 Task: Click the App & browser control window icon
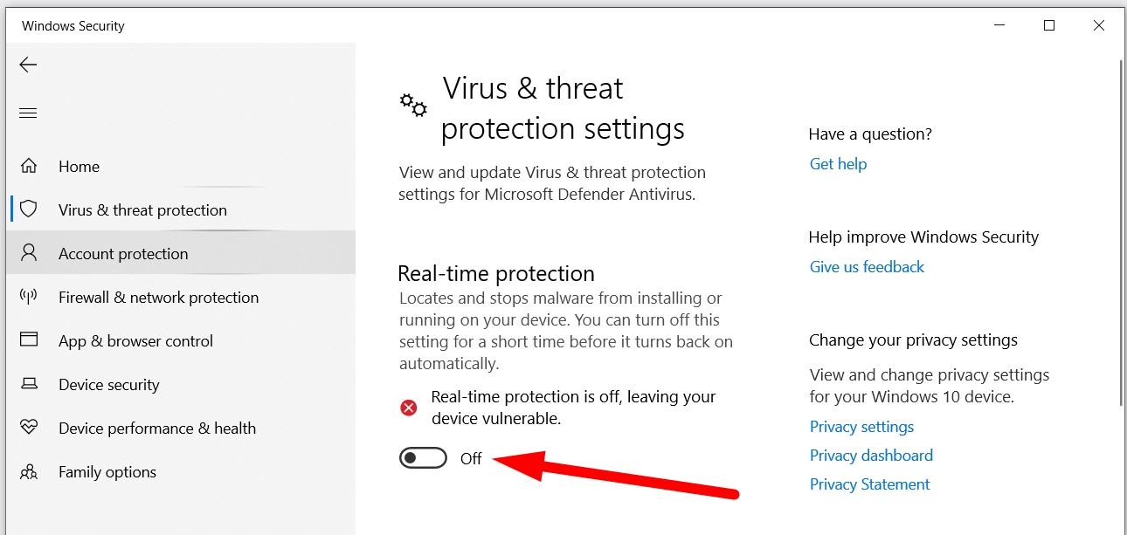pos(29,340)
